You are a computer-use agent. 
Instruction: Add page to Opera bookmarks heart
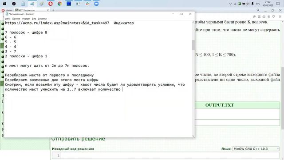[x=273, y=16]
